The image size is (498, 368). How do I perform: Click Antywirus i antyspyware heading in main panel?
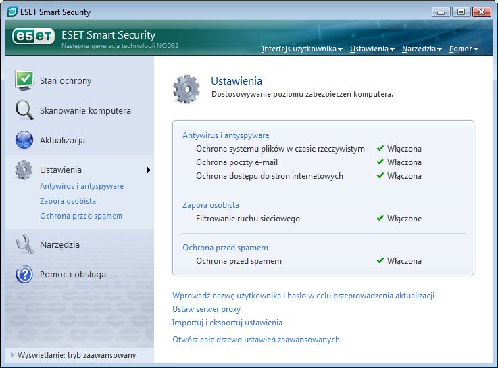[x=226, y=135]
